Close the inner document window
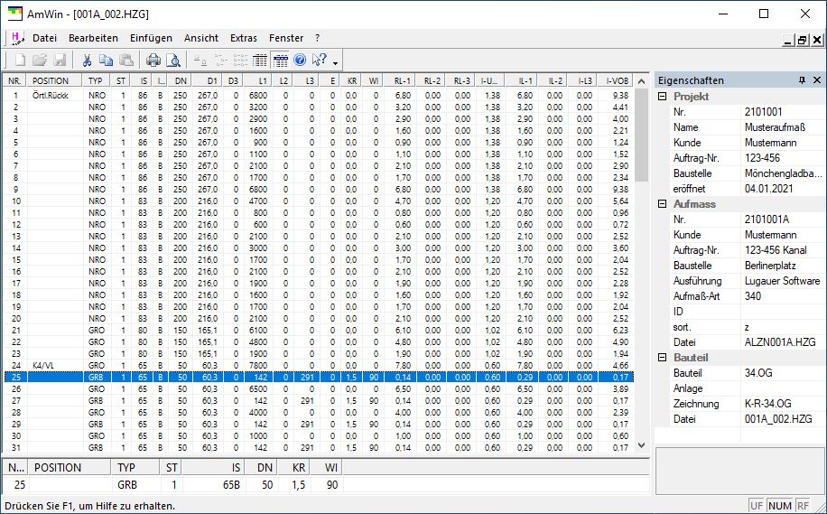The width and height of the screenshot is (827, 514). click(x=817, y=40)
